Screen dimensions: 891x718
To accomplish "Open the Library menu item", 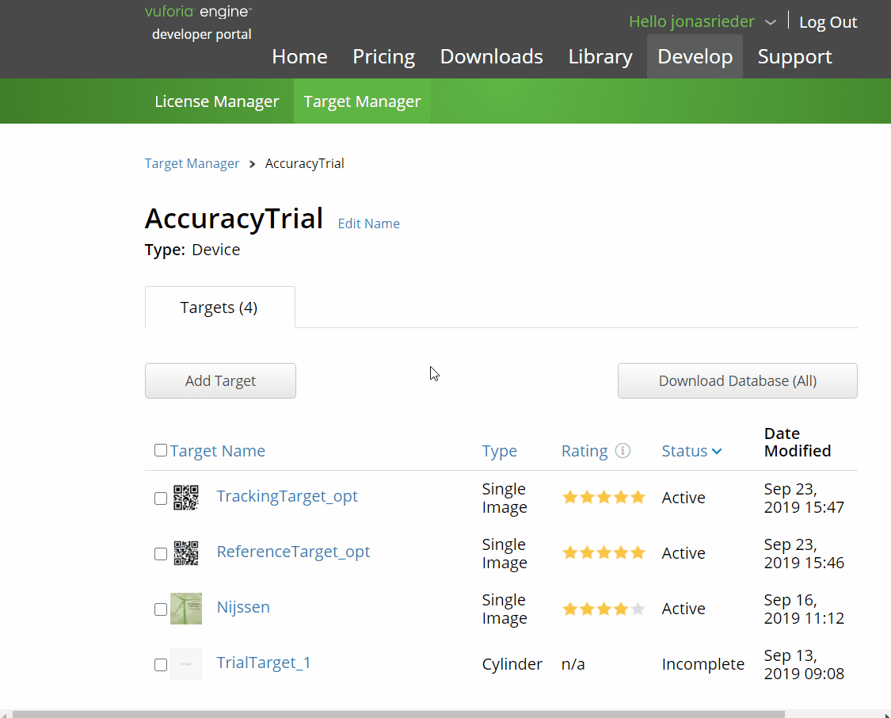I will pos(600,56).
